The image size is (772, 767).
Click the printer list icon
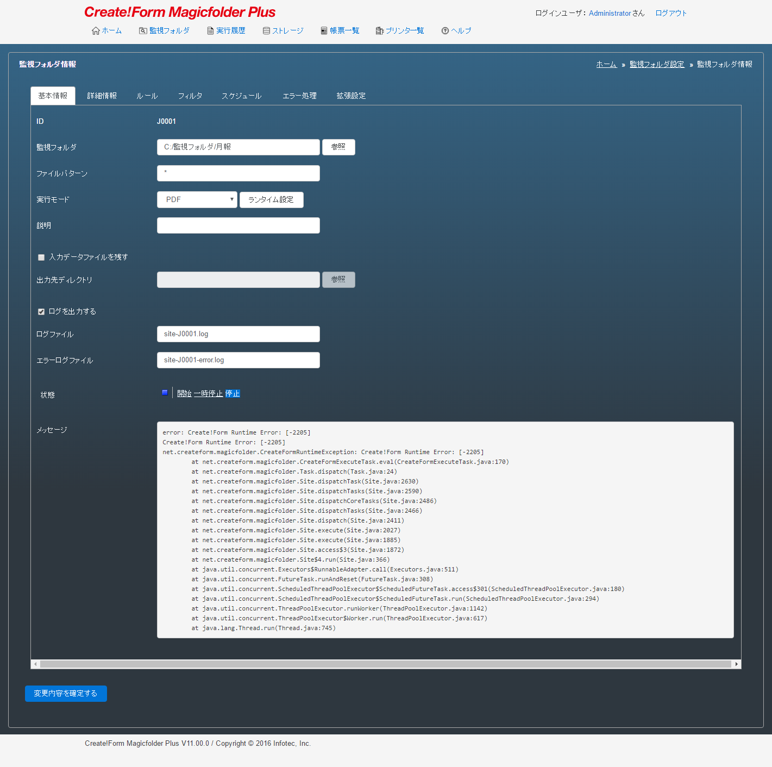click(x=380, y=31)
